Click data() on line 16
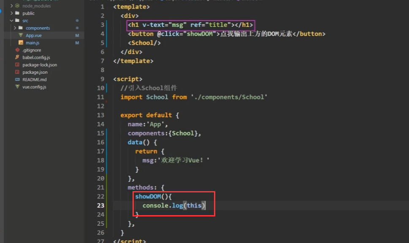The width and height of the screenshot is (409, 243). [138, 142]
